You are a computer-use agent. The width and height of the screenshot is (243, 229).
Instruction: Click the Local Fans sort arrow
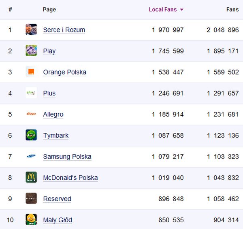tap(181, 10)
